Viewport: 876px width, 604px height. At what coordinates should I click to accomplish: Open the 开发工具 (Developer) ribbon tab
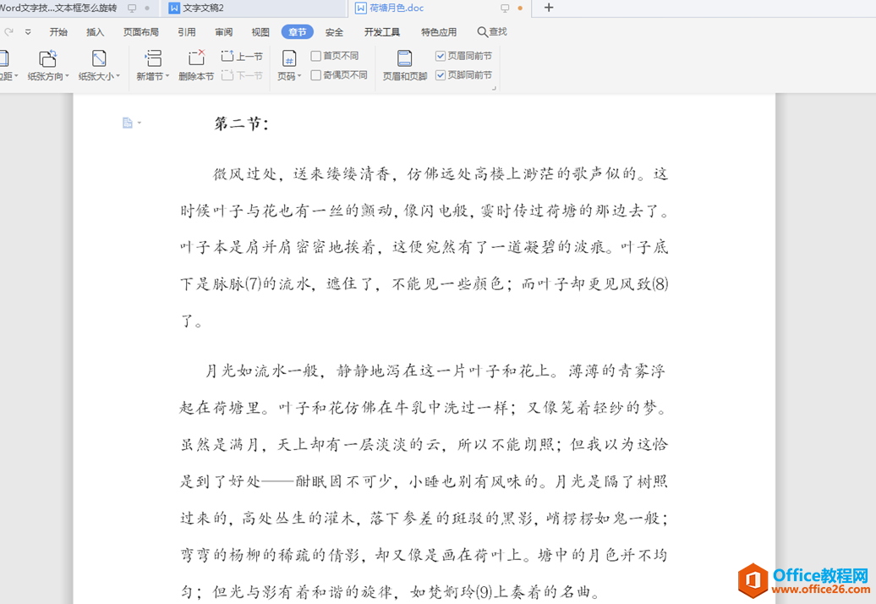tap(382, 32)
